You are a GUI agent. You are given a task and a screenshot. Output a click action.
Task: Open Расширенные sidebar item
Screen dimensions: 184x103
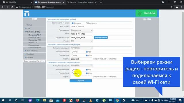point(34,45)
